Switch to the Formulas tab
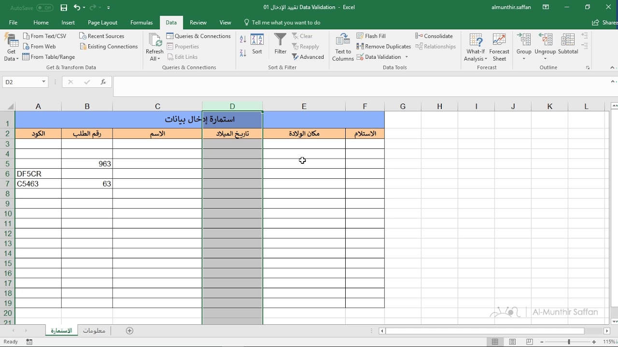The width and height of the screenshot is (618, 347). pos(141,23)
